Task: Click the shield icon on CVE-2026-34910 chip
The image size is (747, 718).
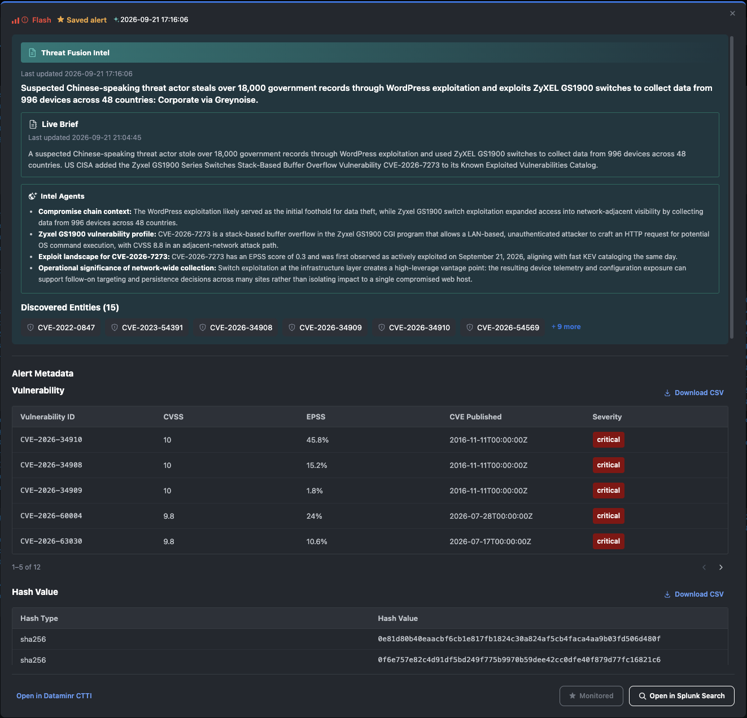Action: 382,327
